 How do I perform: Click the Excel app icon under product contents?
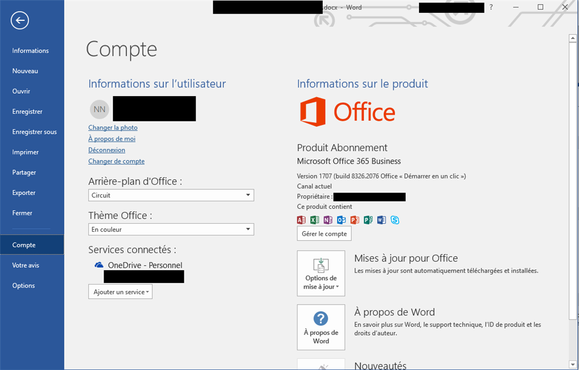point(314,220)
